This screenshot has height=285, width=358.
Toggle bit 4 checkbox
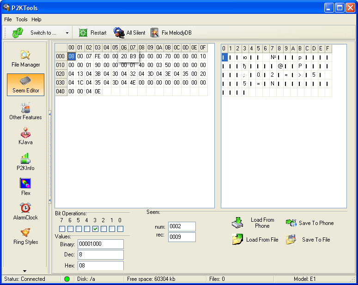87,229
